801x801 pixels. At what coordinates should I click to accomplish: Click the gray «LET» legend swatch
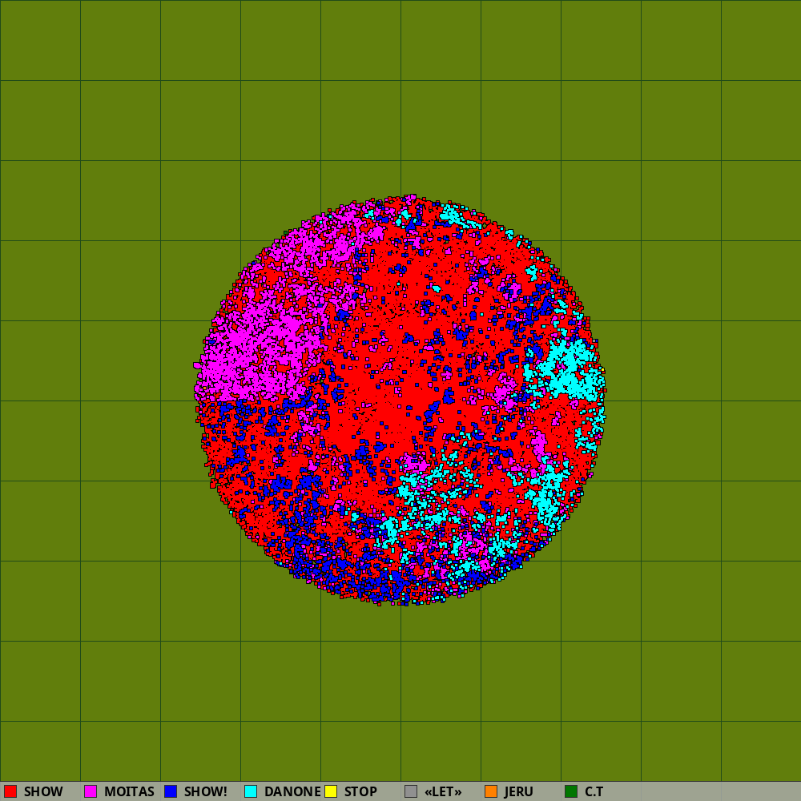(411, 791)
